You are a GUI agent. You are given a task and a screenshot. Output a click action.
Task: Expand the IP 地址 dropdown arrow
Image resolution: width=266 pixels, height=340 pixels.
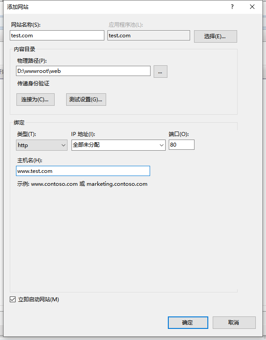pyautogui.click(x=161, y=145)
